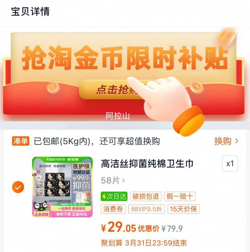Screen dimensions: 250x252
Task: Select the 消费券 coupon tag
Action: click(113, 209)
